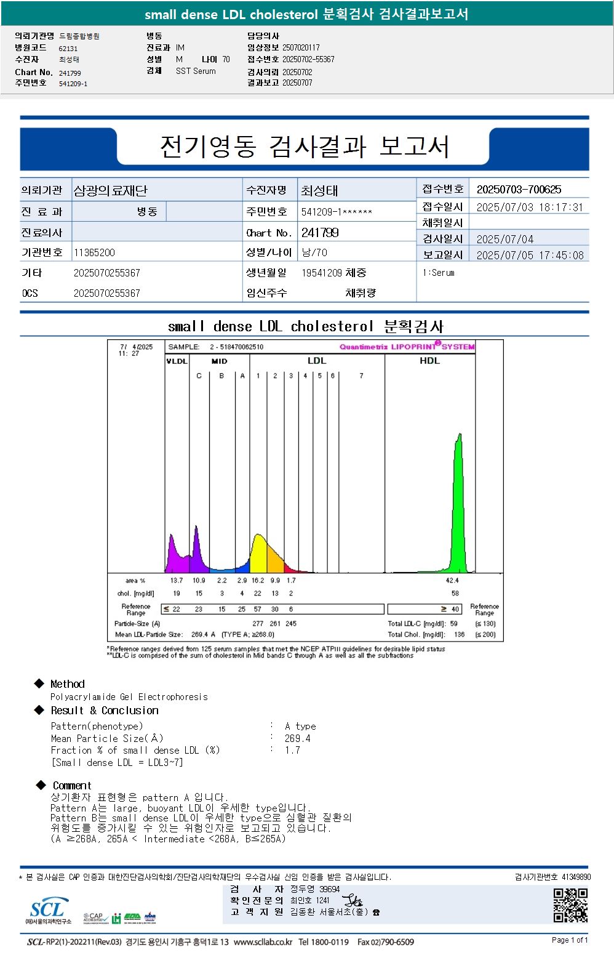
Task: Click the telephone icon in footer
Action: (377, 913)
